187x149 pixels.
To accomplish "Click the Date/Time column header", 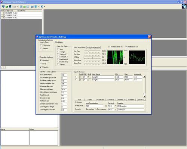I will click(11, 11).
